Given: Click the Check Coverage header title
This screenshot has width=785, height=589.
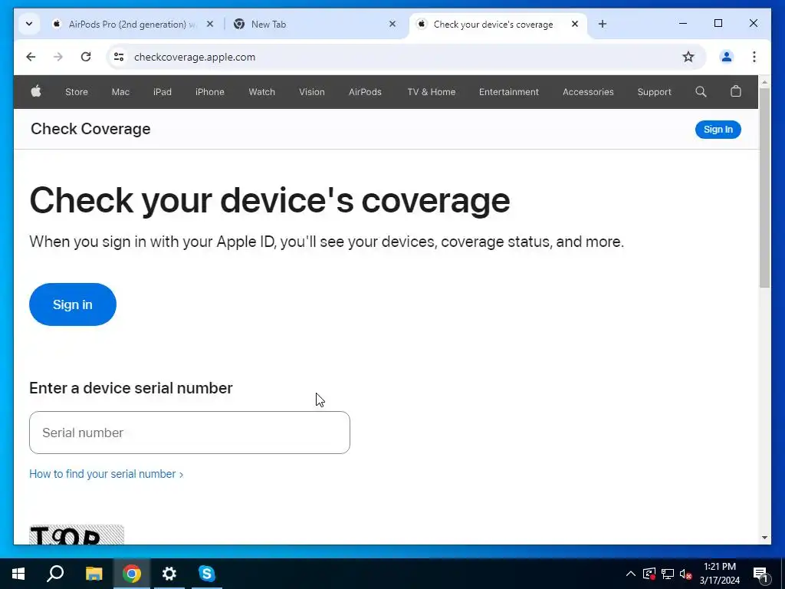Looking at the screenshot, I should point(90,129).
